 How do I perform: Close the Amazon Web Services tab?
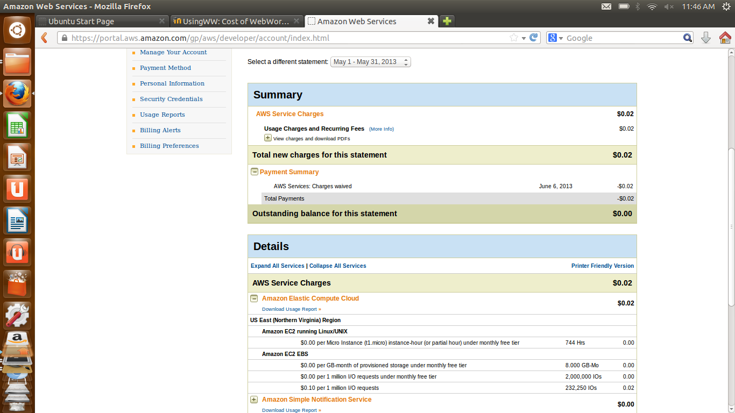pyautogui.click(x=431, y=21)
